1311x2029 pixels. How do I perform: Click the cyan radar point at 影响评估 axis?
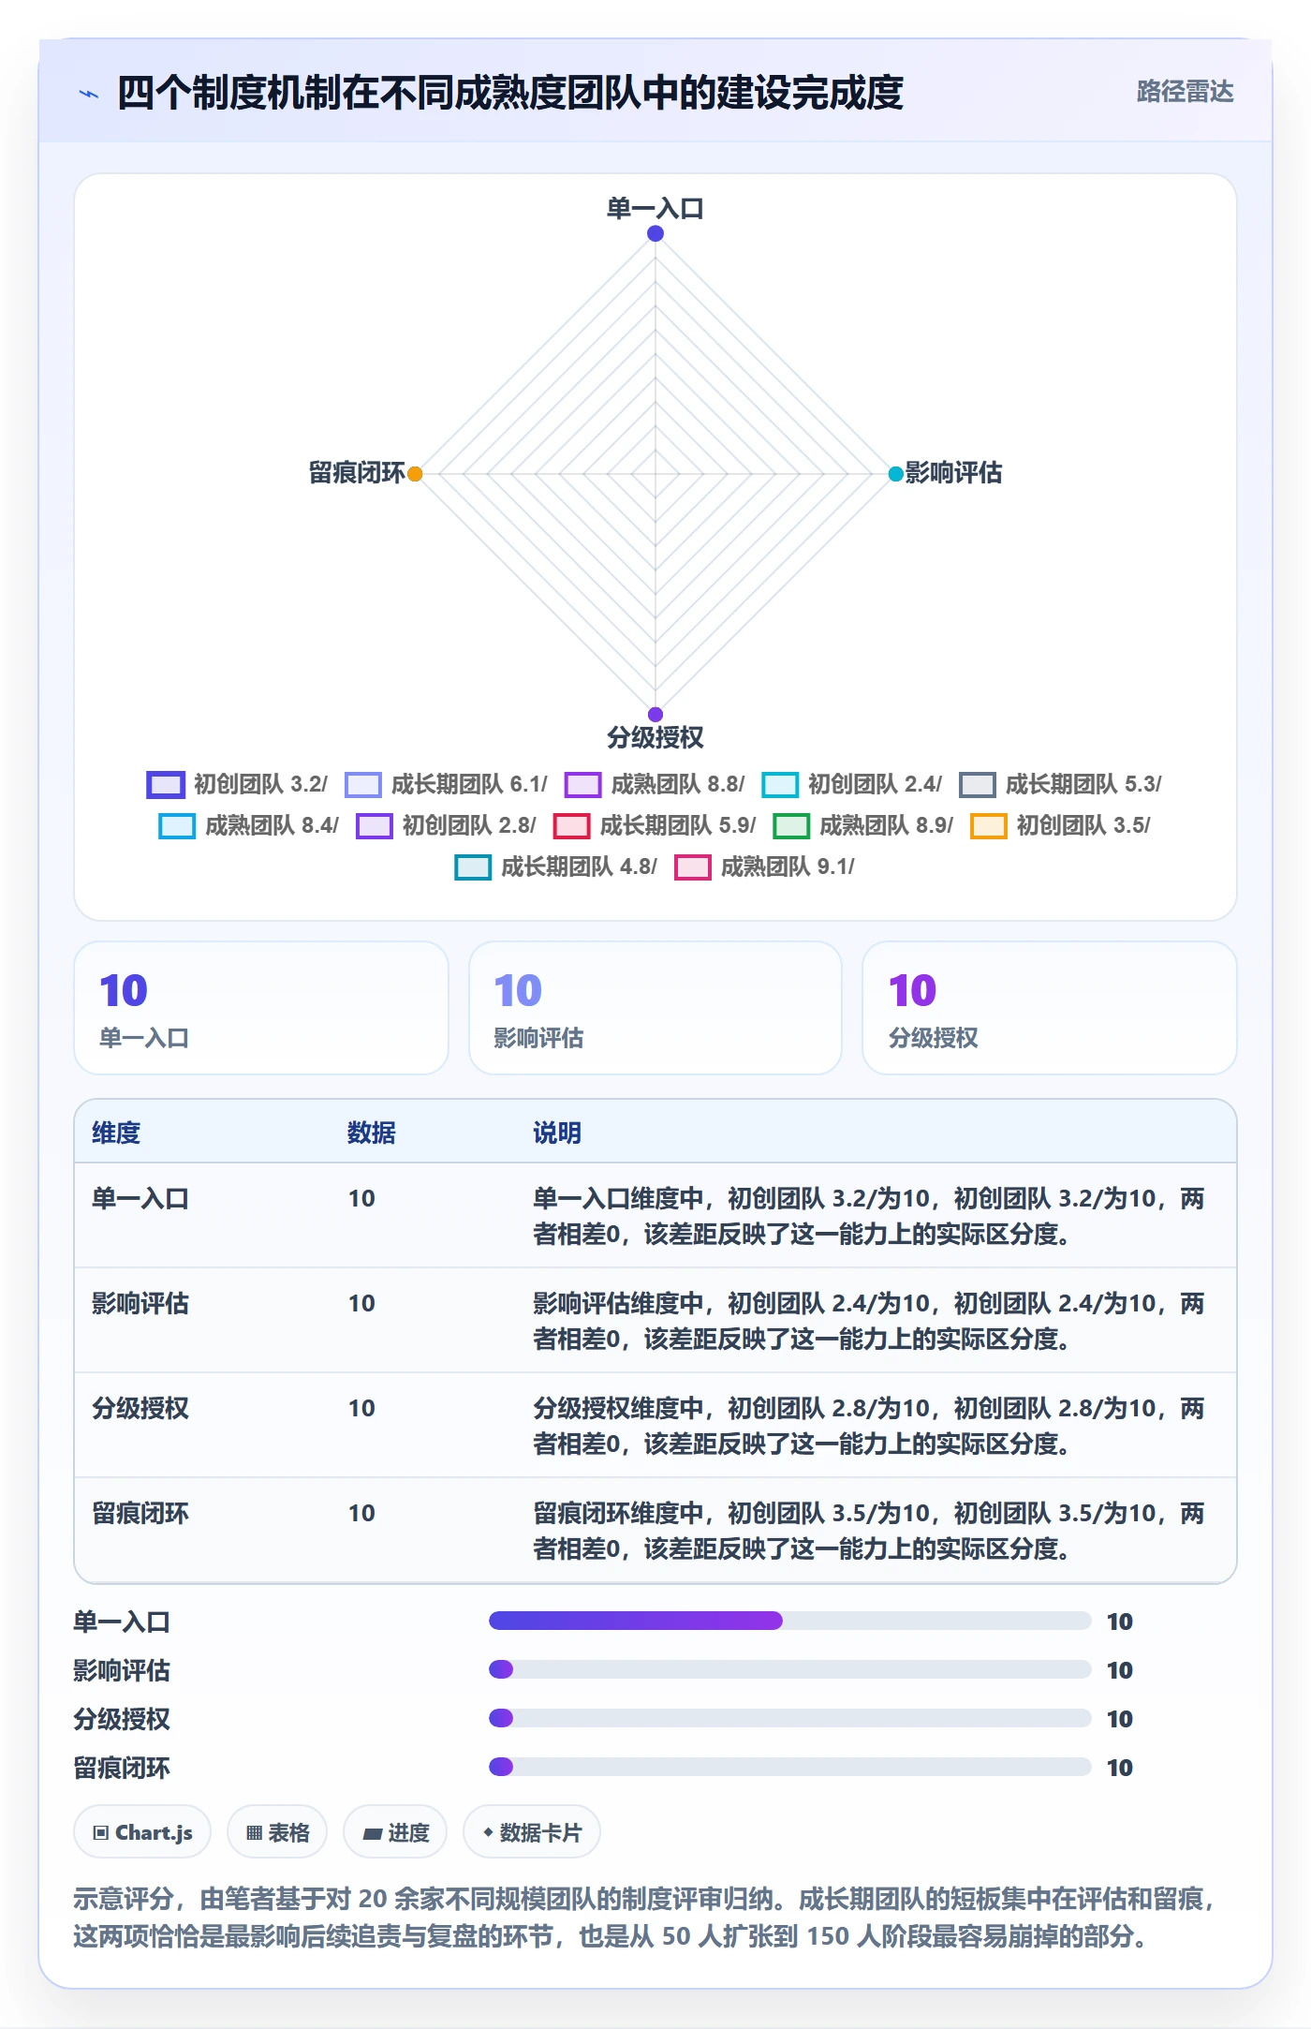pos(896,474)
